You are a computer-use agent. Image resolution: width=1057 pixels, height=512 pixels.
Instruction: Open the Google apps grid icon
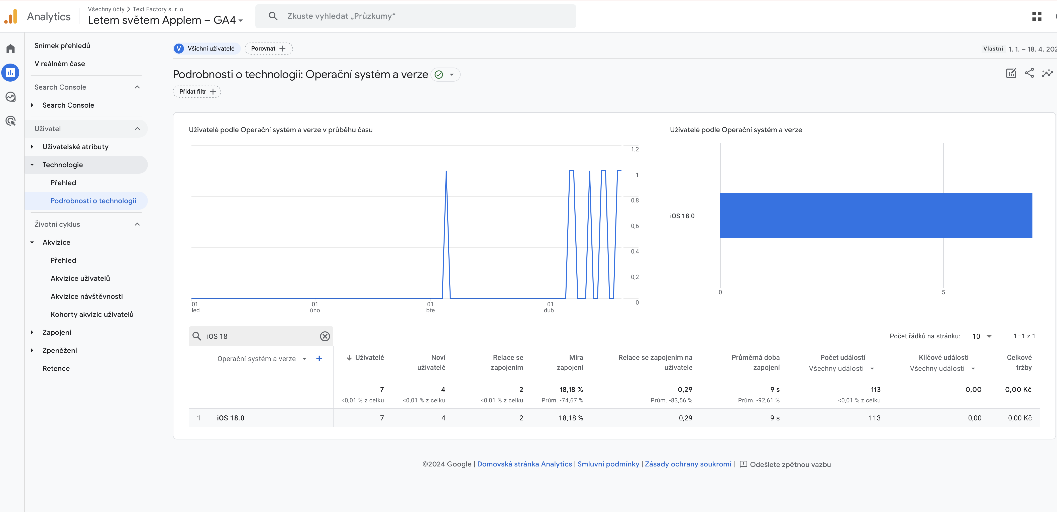click(1036, 16)
